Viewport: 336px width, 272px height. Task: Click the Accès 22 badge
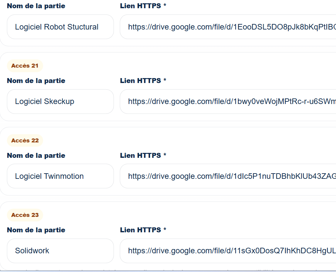pos(25,140)
